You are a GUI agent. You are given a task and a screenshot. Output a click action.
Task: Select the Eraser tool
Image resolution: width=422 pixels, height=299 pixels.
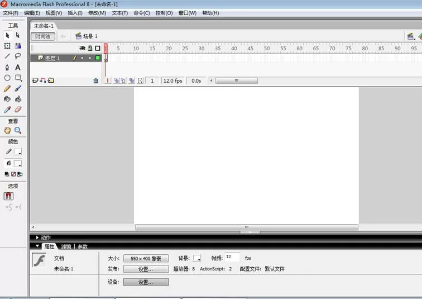pyautogui.click(x=18, y=110)
